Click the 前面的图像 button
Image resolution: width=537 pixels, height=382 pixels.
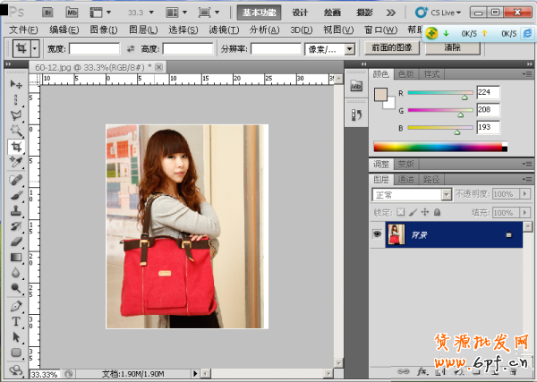click(x=392, y=48)
